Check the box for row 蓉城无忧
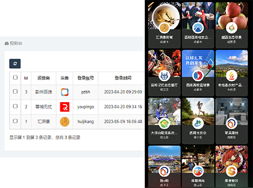The width and height of the screenshot is (253, 188). [15, 106]
